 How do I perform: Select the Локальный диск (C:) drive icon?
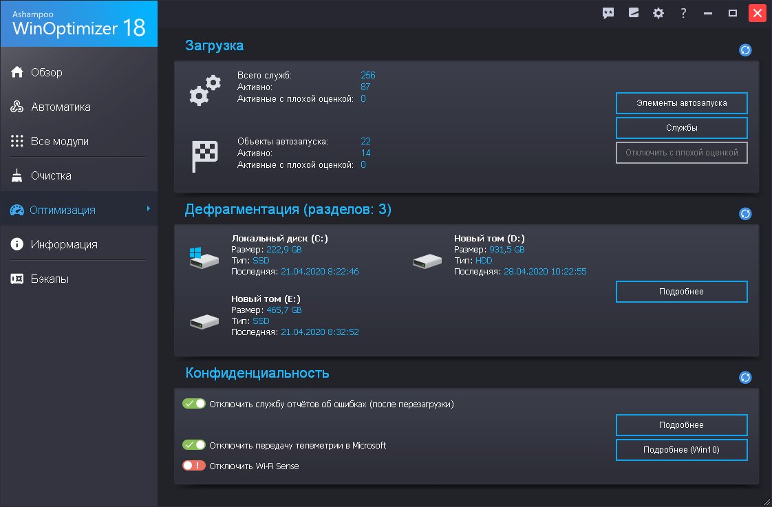[x=204, y=257]
